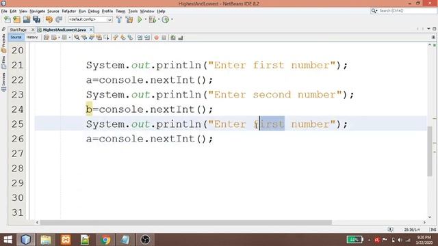
Task: Click the horizontal scrollbar of the editor
Action: pos(185,222)
